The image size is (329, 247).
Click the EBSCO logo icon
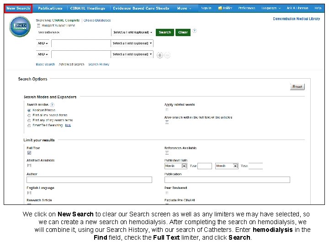point(20,27)
